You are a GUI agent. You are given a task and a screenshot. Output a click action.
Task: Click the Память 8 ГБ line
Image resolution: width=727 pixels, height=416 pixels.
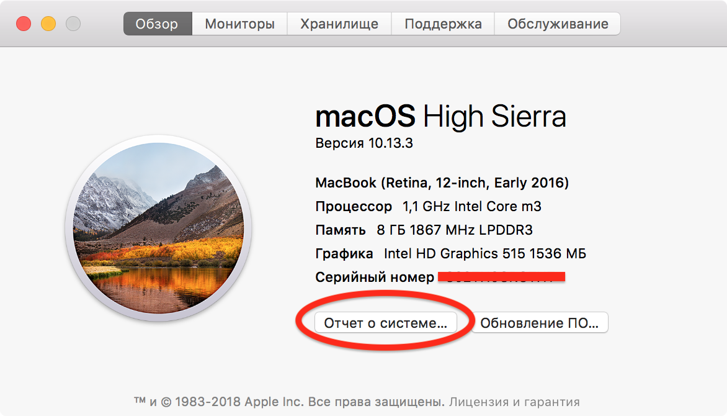[x=424, y=230]
